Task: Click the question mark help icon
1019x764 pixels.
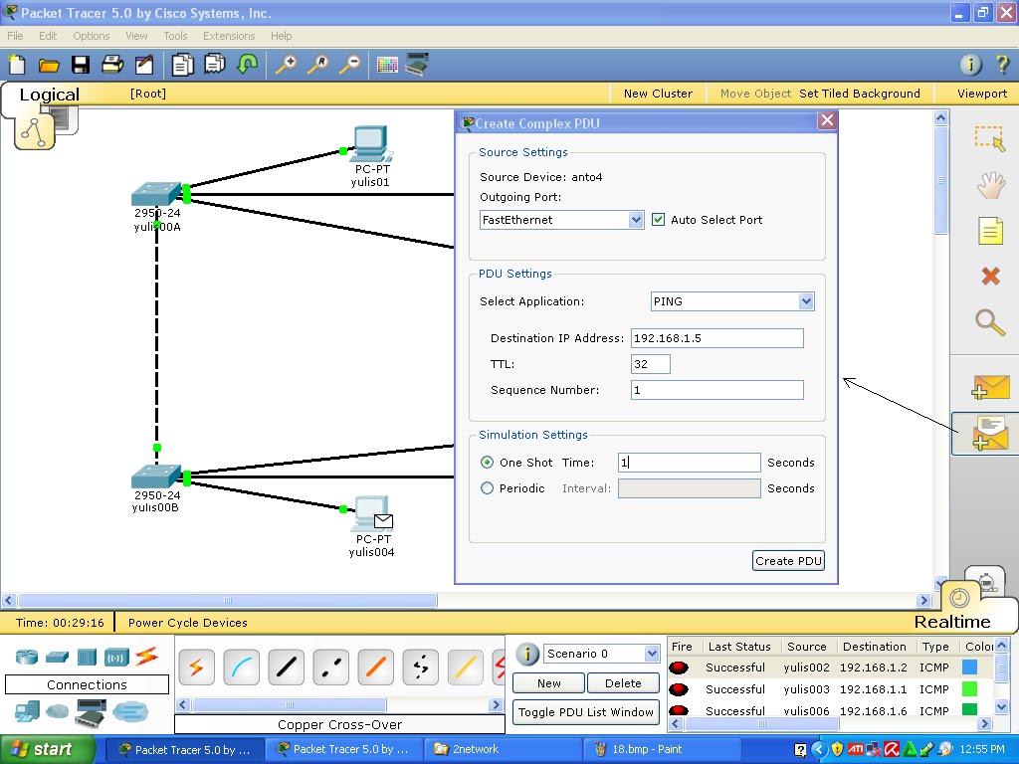Action: coord(1002,65)
